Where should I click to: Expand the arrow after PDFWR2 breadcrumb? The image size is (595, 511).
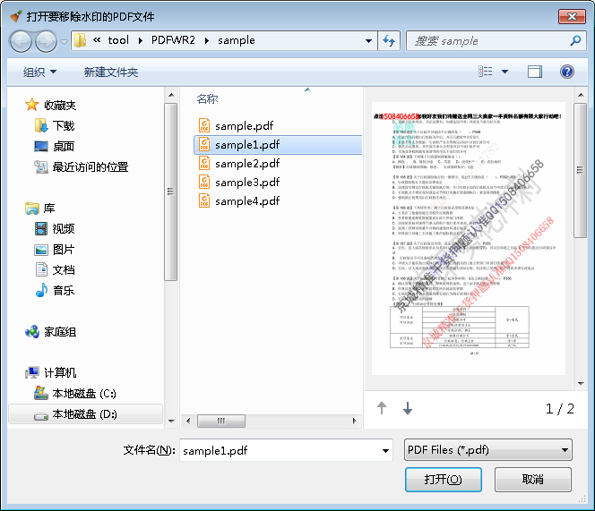(x=207, y=40)
